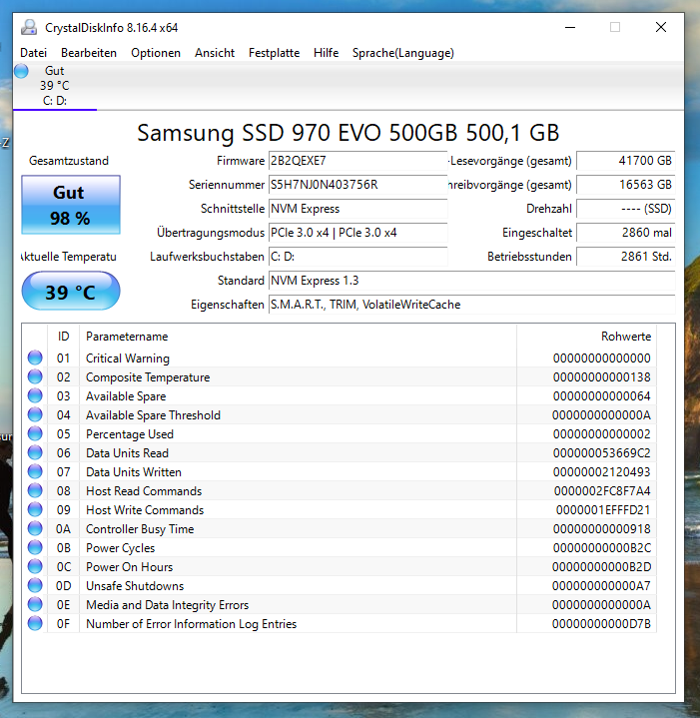
Task: Click status orb for Unsafe Shutdowns row
Action: 35,585
